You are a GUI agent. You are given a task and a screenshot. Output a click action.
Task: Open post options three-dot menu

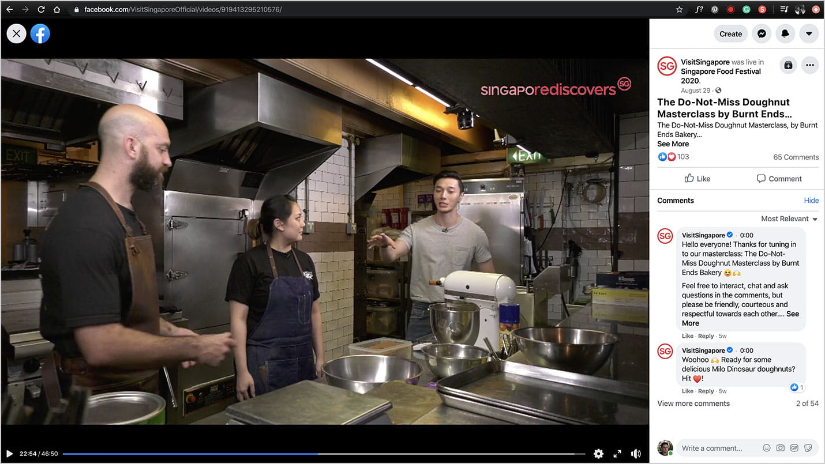810,65
